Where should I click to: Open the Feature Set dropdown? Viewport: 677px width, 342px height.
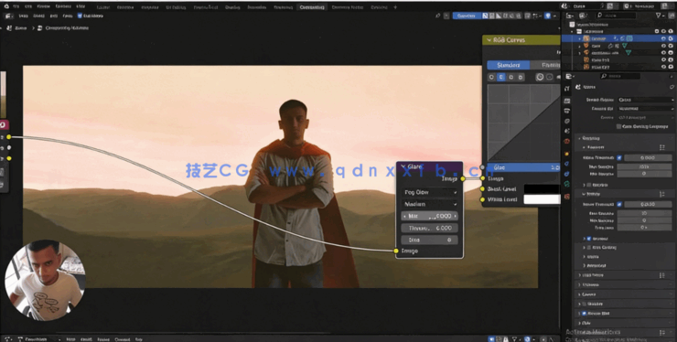[x=646, y=109]
